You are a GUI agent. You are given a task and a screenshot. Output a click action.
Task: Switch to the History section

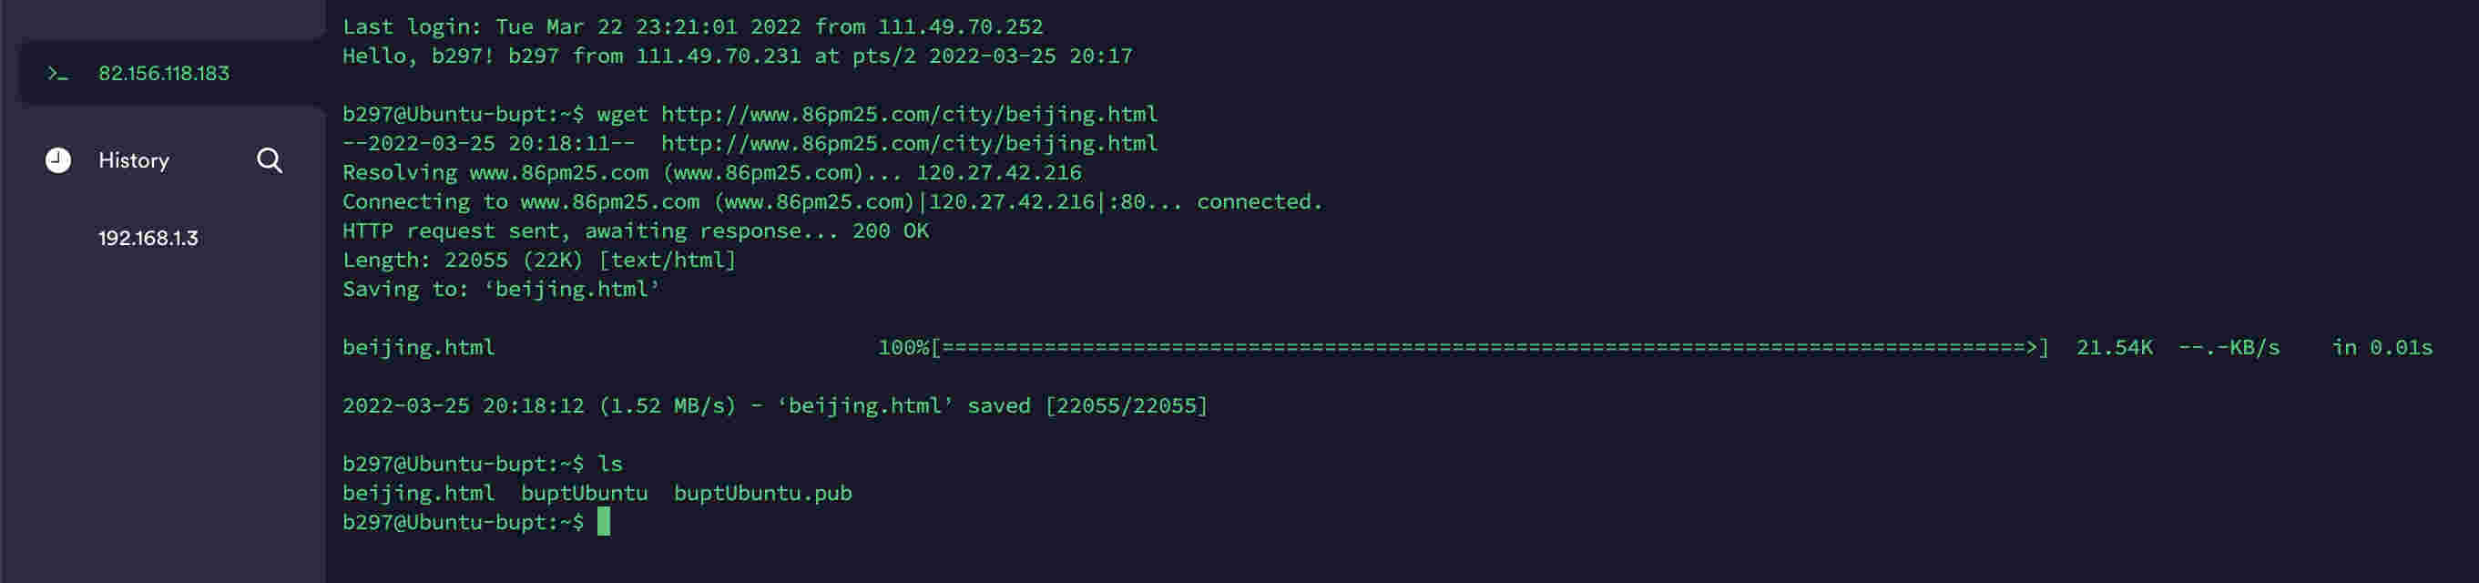point(132,159)
